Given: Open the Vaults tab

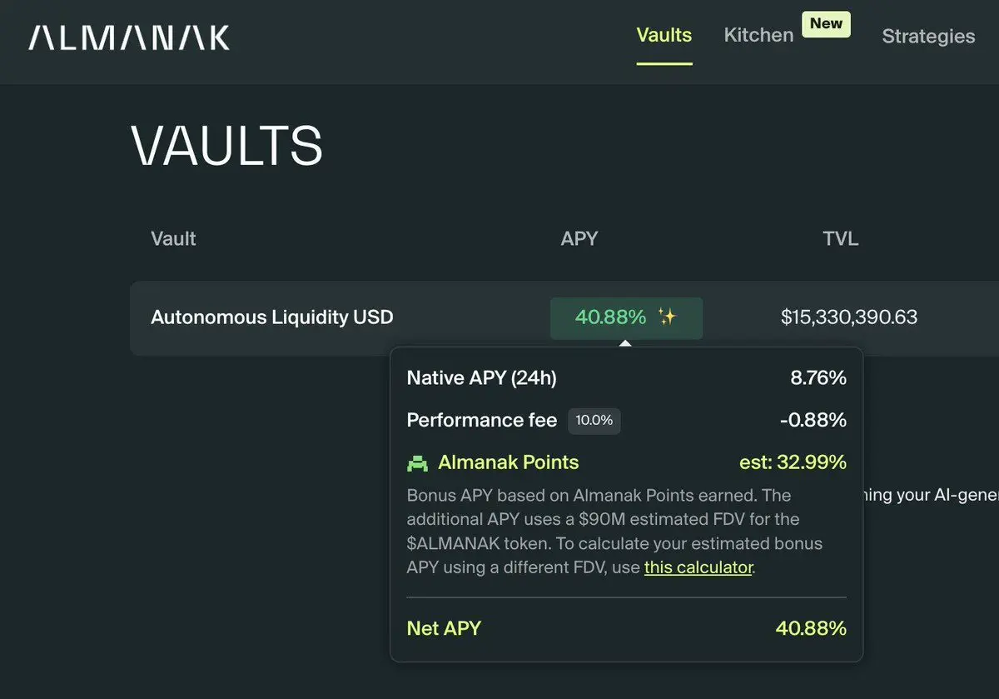Looking at the screenshot, I should (x=664, y=35).
